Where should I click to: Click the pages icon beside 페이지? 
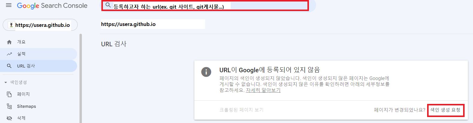(x=9, y=94)
